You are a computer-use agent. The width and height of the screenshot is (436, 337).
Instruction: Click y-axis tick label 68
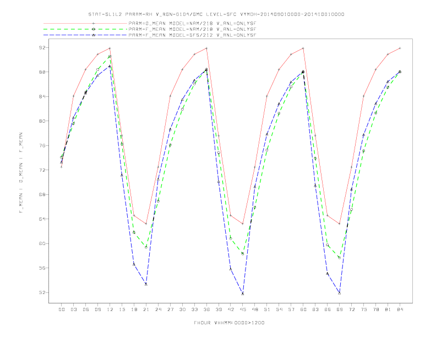pyautogui.click(x=42, y=194)
